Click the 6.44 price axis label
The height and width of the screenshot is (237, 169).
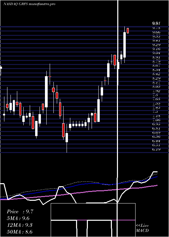[x=156, y=141]
